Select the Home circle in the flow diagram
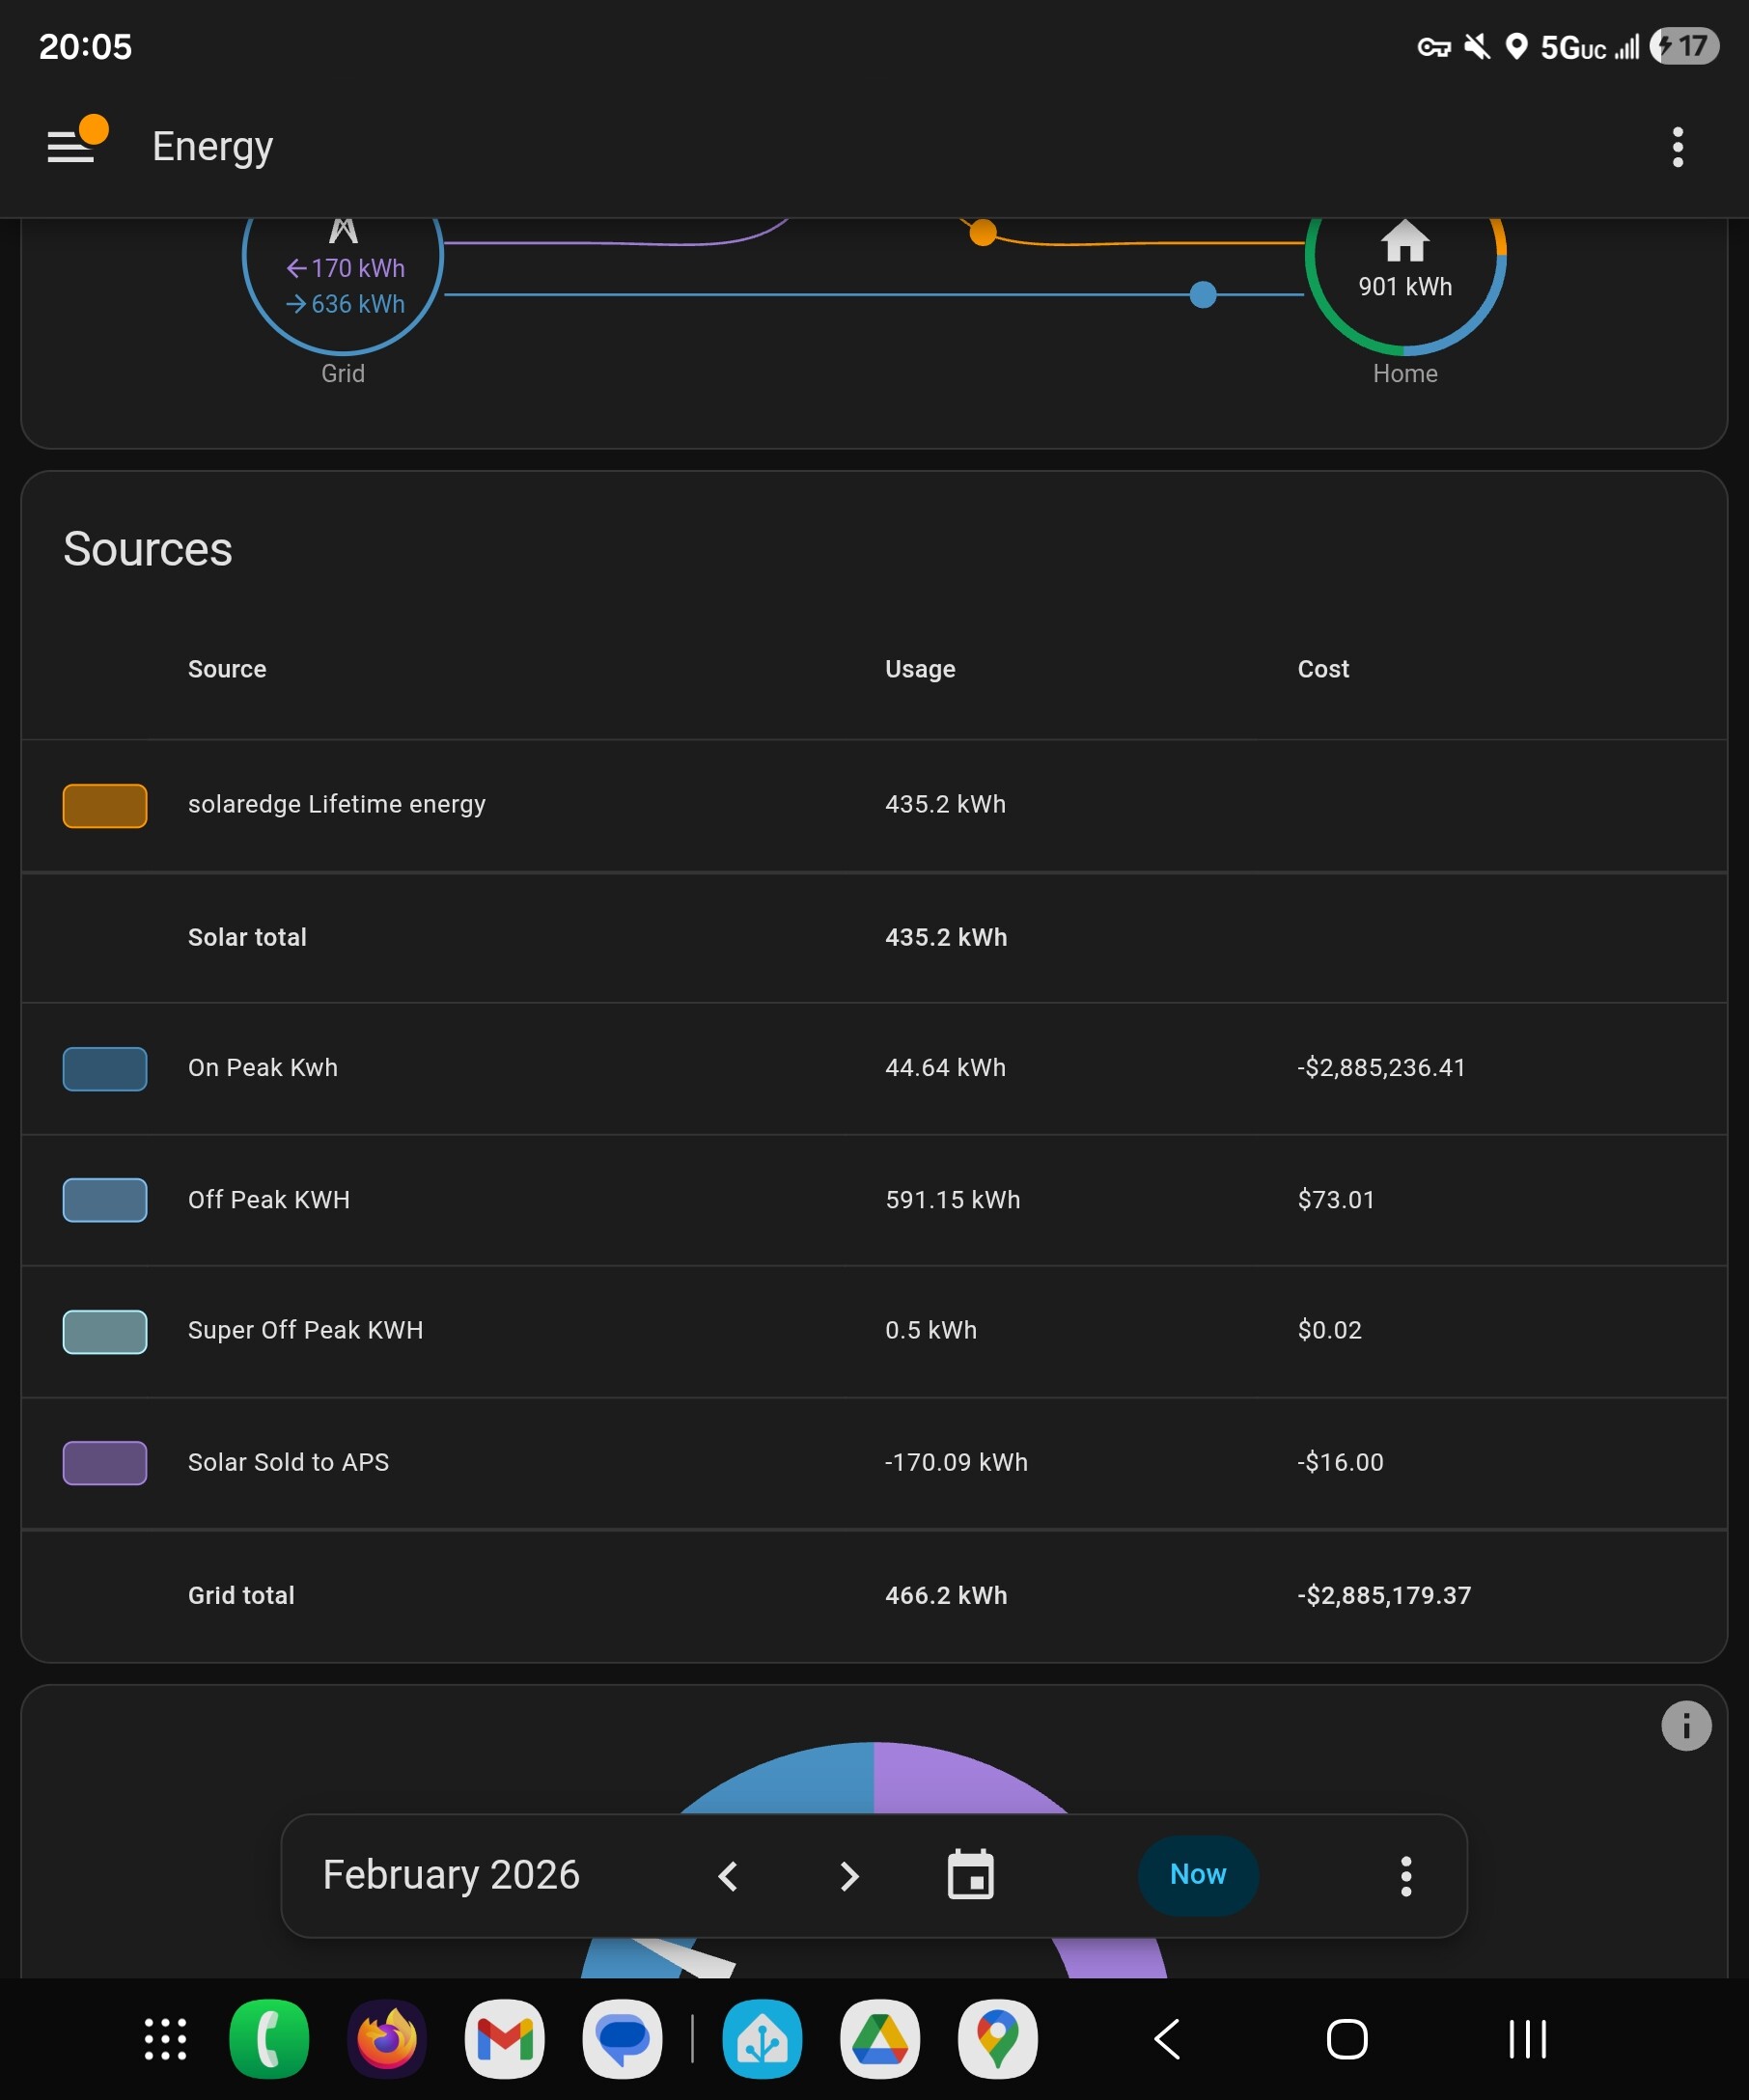The image size is (1749, 2100). pyautogui.click(x=1405, y=270)
